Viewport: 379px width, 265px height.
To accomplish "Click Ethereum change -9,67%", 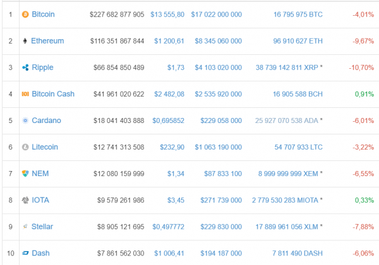I will [363, 41].
